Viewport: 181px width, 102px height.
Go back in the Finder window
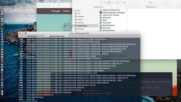click(75, 3)
